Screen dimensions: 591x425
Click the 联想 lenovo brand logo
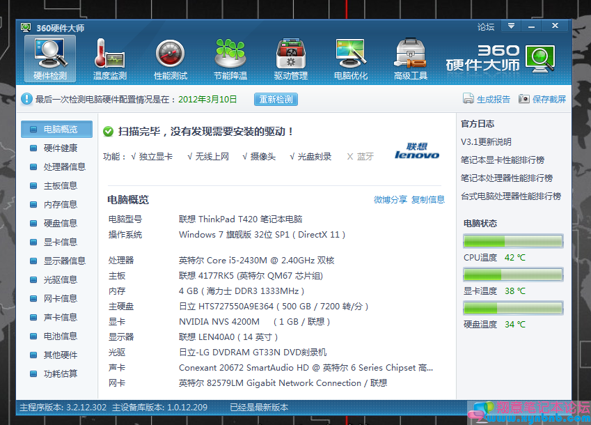(417, 151)
